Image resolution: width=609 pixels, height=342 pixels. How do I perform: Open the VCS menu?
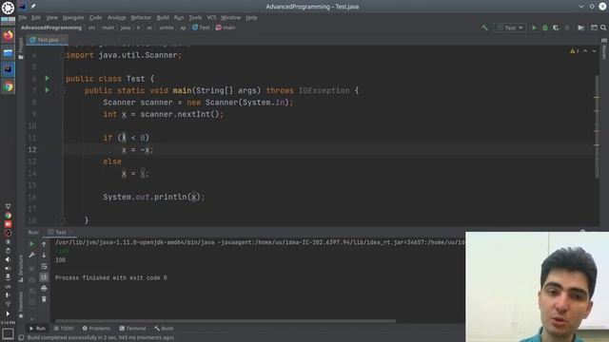211,17
